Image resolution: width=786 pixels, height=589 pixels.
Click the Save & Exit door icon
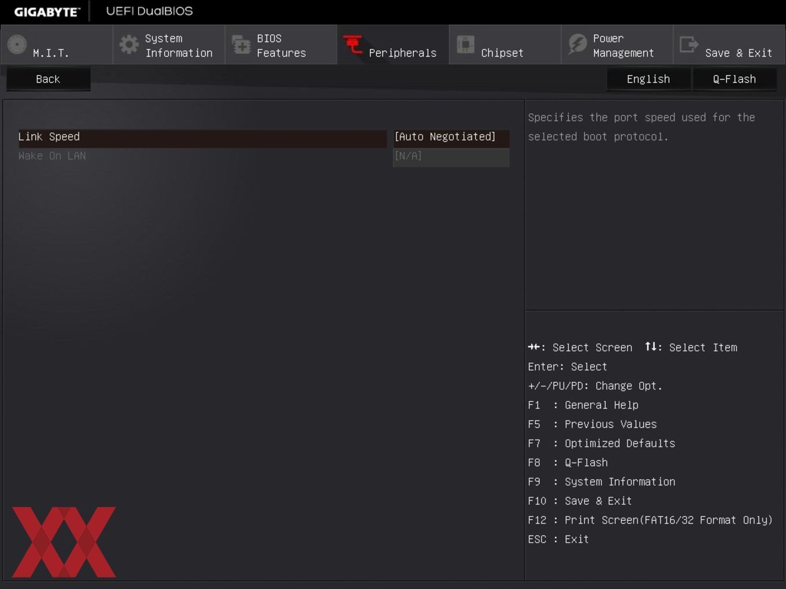click(x=689, y=44)
